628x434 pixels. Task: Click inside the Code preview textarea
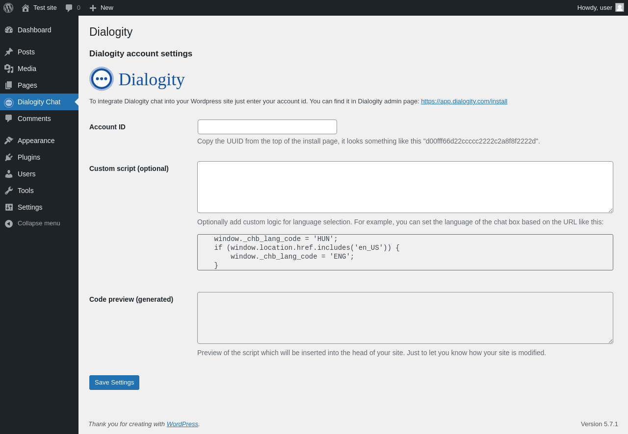[405, 318]
